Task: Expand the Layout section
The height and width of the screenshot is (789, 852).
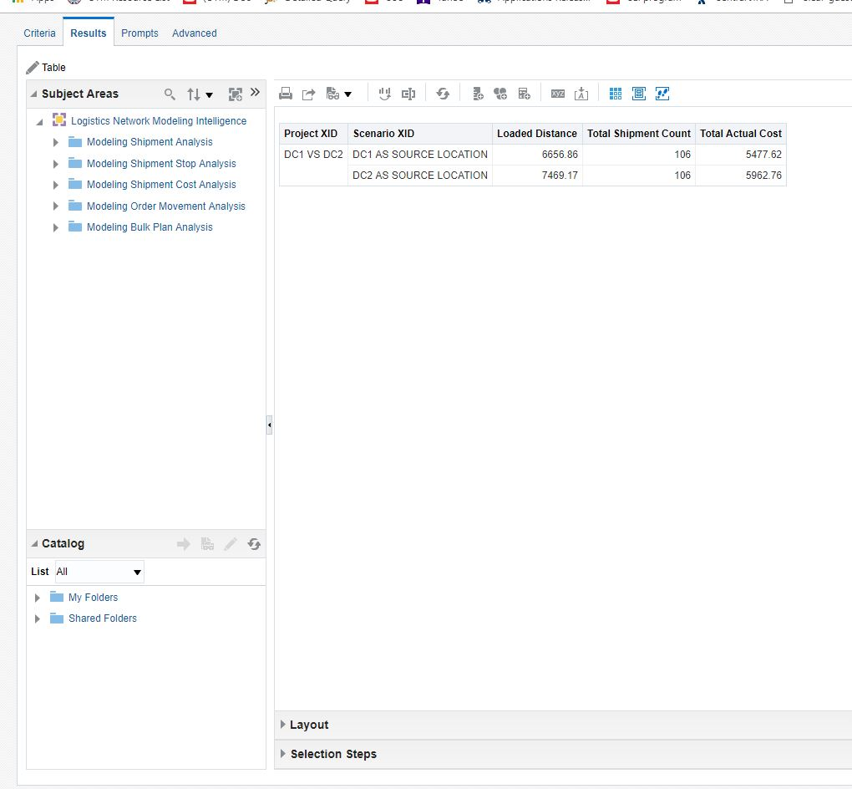Action: 282,725
